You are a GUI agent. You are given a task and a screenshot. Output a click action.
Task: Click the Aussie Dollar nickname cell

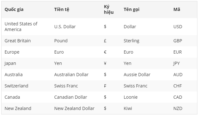[137, 75]
